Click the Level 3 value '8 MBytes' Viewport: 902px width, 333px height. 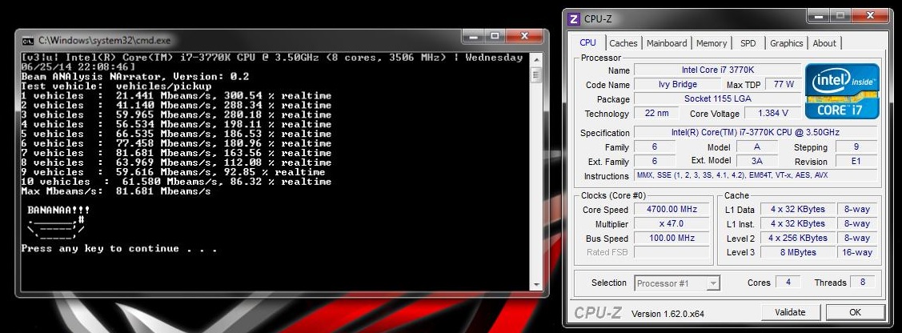pos(797,252)
